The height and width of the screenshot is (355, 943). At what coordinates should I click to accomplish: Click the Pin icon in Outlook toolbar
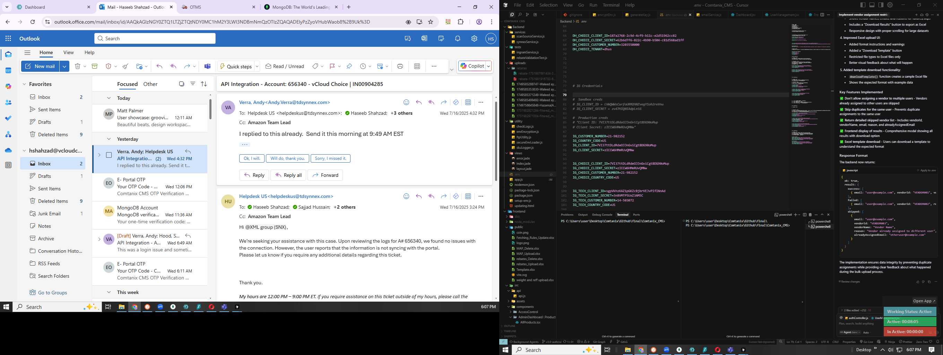coord(349,66)
